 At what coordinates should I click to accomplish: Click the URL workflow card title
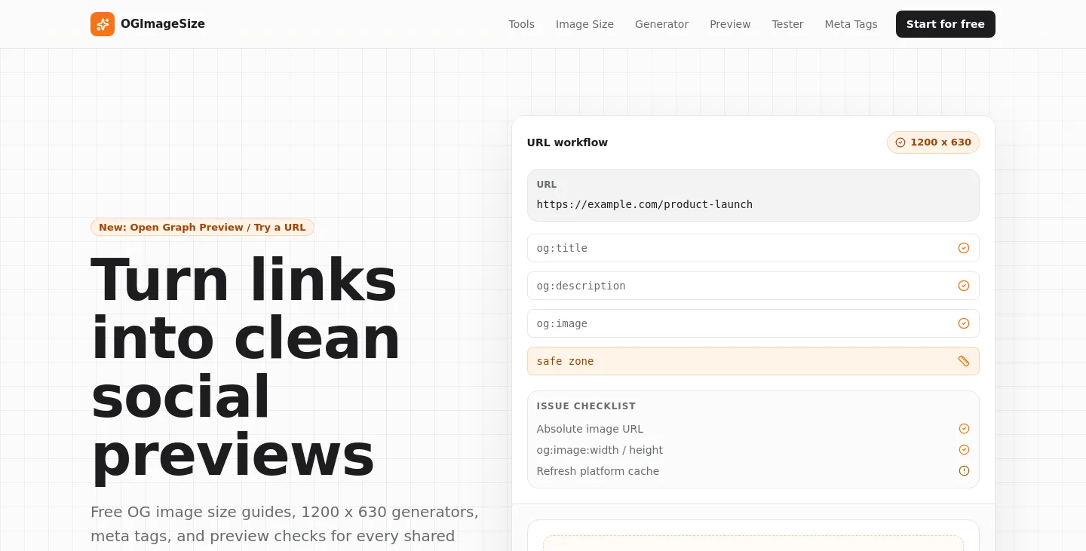(567, 142)
